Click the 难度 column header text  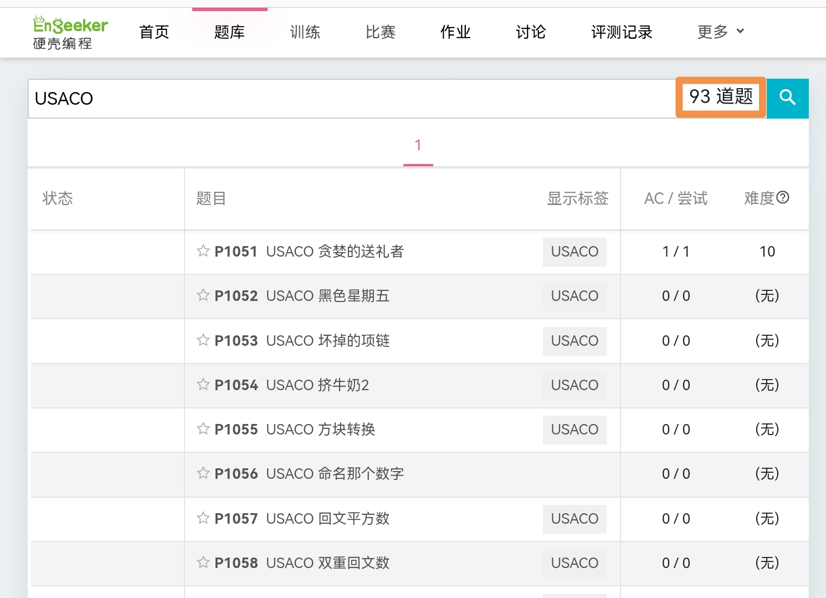point(759,198)
